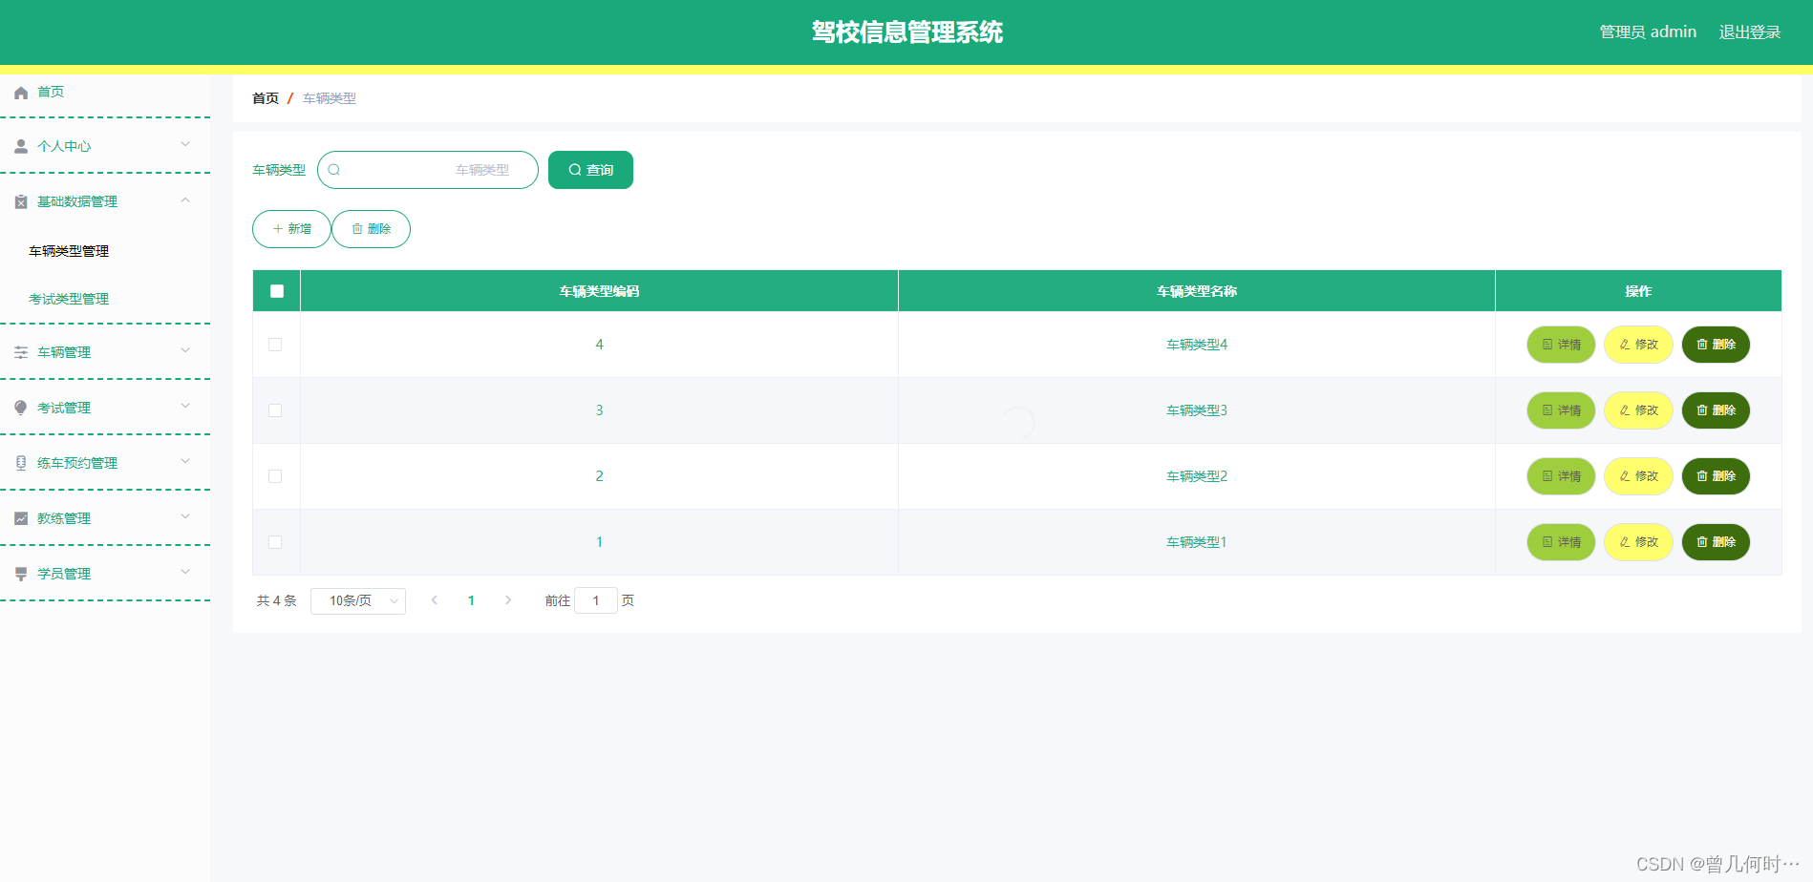This screenshot has width=1813, height=882.
Task: Click the chart icon beside 教练管理
Action: [21, 518]
